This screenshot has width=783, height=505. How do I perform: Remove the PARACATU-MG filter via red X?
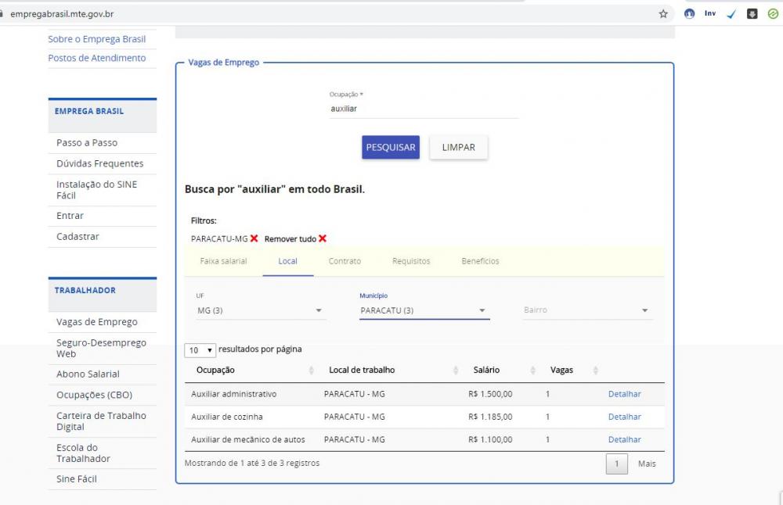pyautogui.click(x=254, y=238)
